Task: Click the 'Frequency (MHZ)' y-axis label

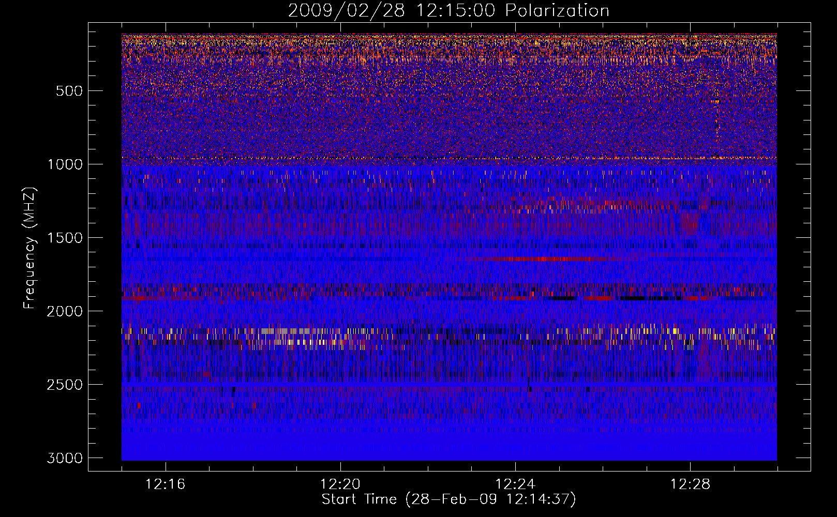Action: pos(29,248)
